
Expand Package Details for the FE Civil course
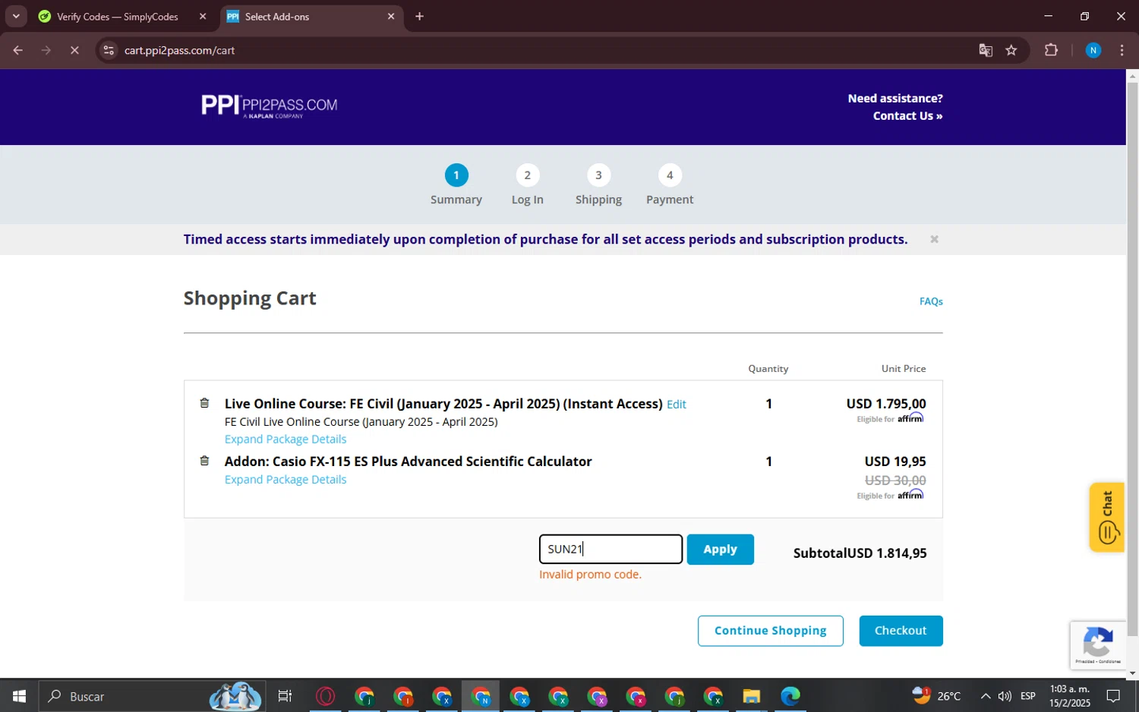286,439
